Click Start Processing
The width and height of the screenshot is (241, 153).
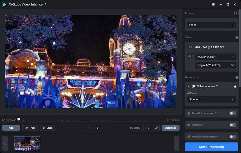[x=211, y=147]
